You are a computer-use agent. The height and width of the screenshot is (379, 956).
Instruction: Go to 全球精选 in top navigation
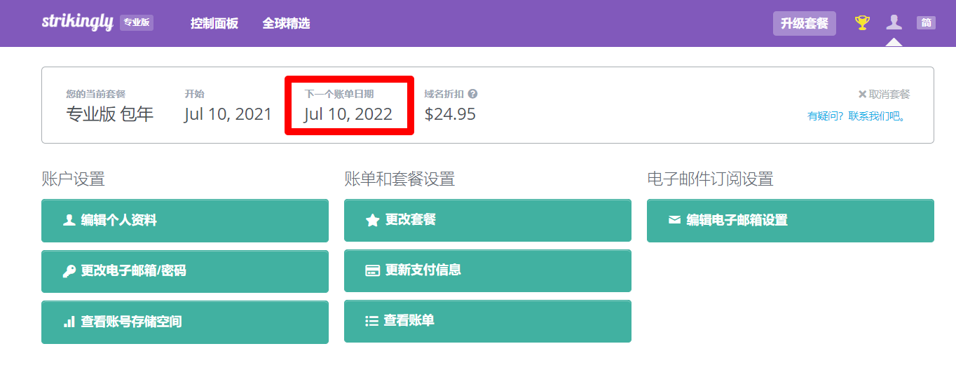[286, 23]
